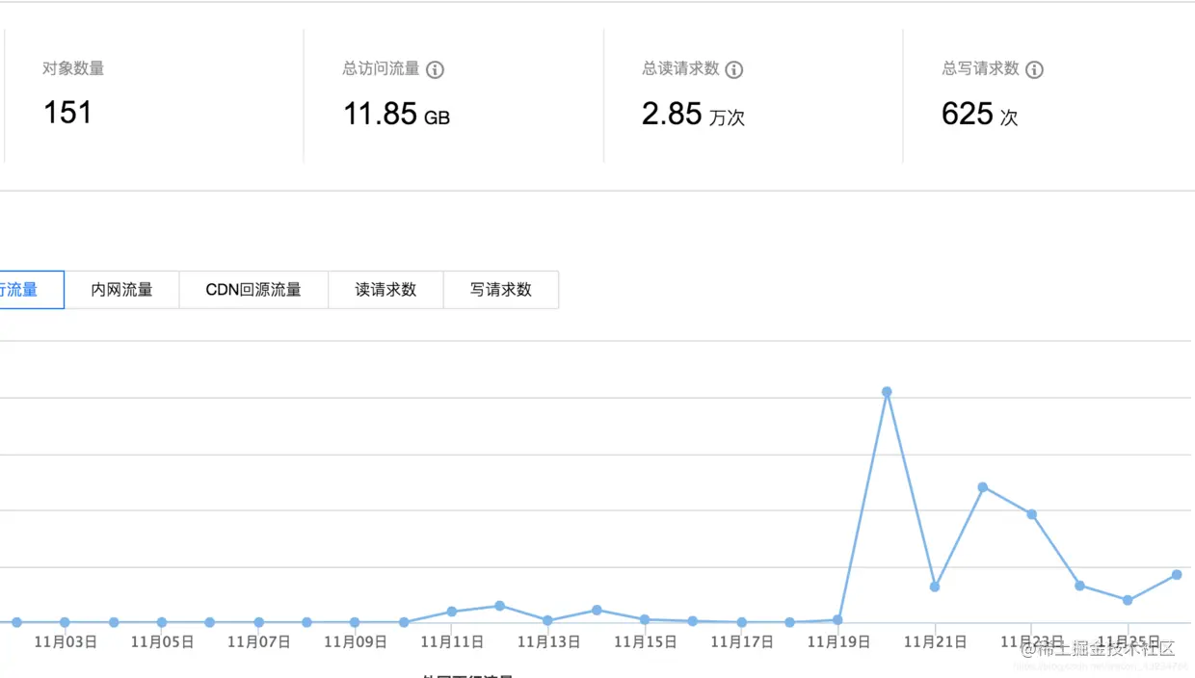Viewport: 1195px width, 678px height.
Task: Click the 11.85 GB traffic value
Action: coord(393,115)
